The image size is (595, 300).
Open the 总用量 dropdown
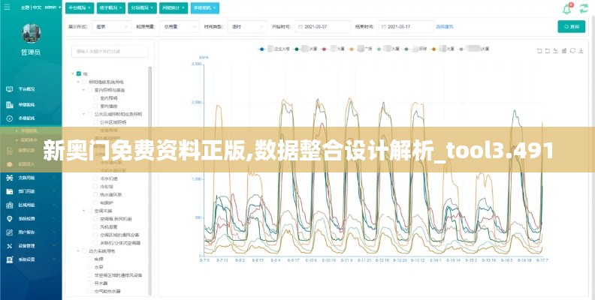pos(179,27)
